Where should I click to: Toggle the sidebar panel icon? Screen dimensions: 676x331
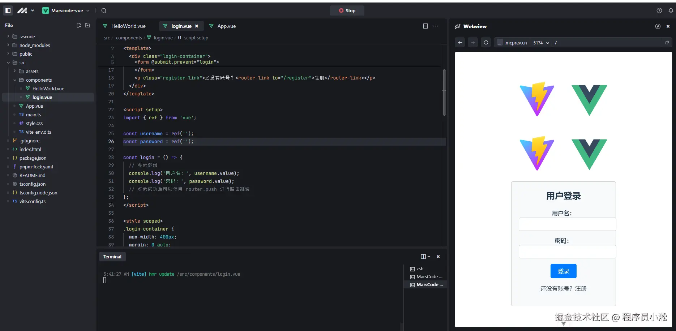(x=8, y=10)
